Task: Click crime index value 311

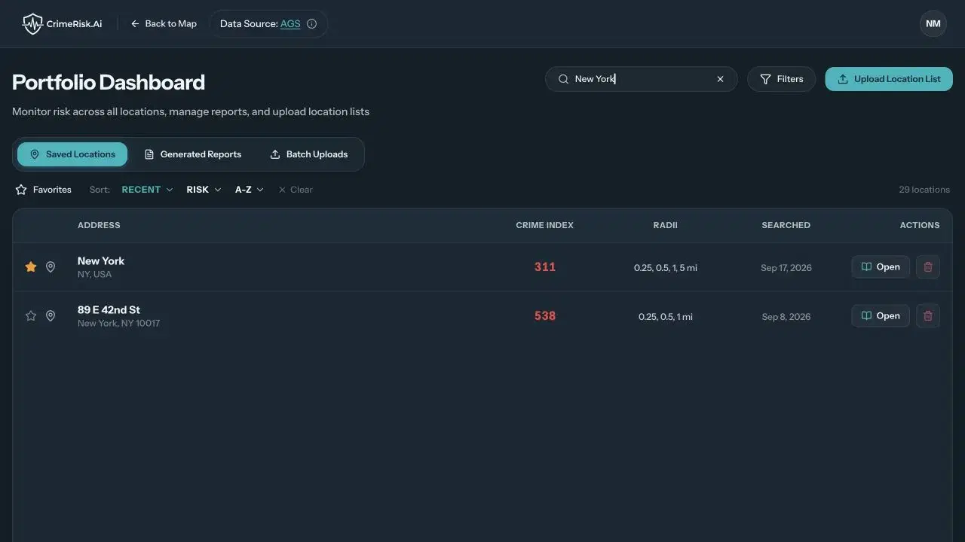Action: click(545, 267)
